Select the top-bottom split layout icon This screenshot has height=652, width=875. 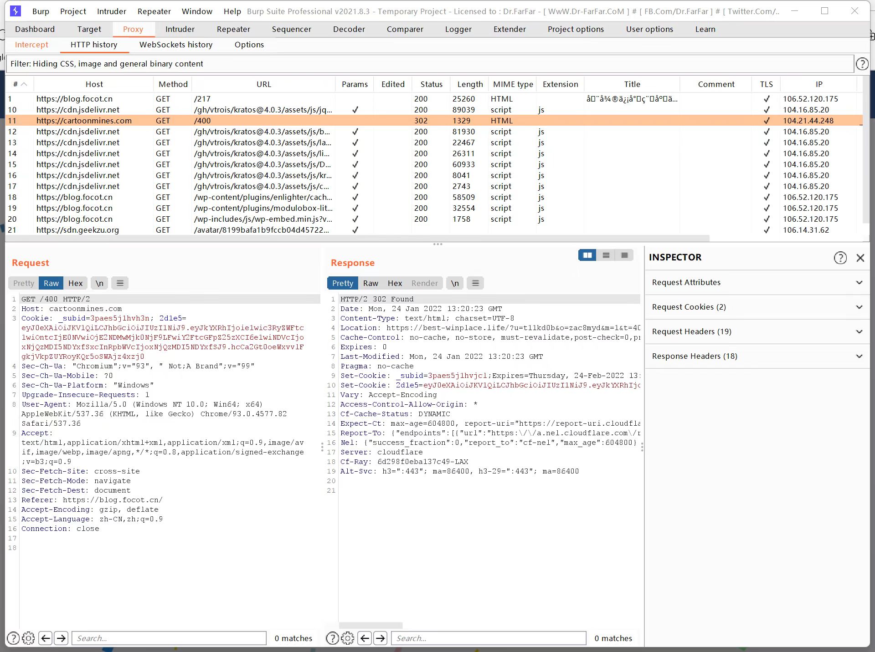point(606,255)
